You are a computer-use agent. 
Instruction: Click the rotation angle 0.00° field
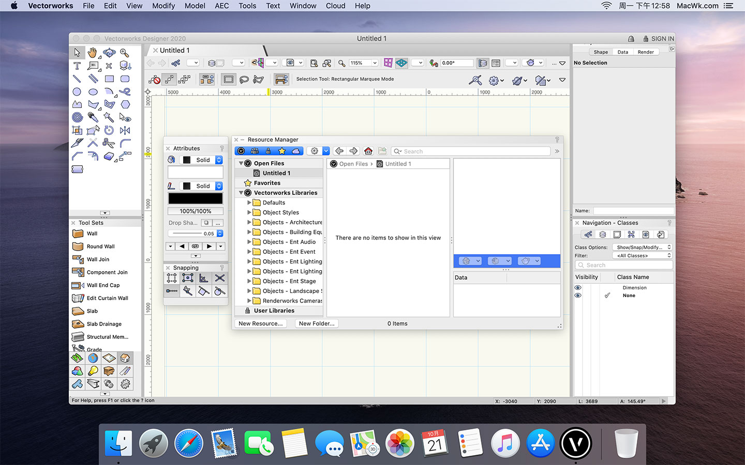(457, 63)
